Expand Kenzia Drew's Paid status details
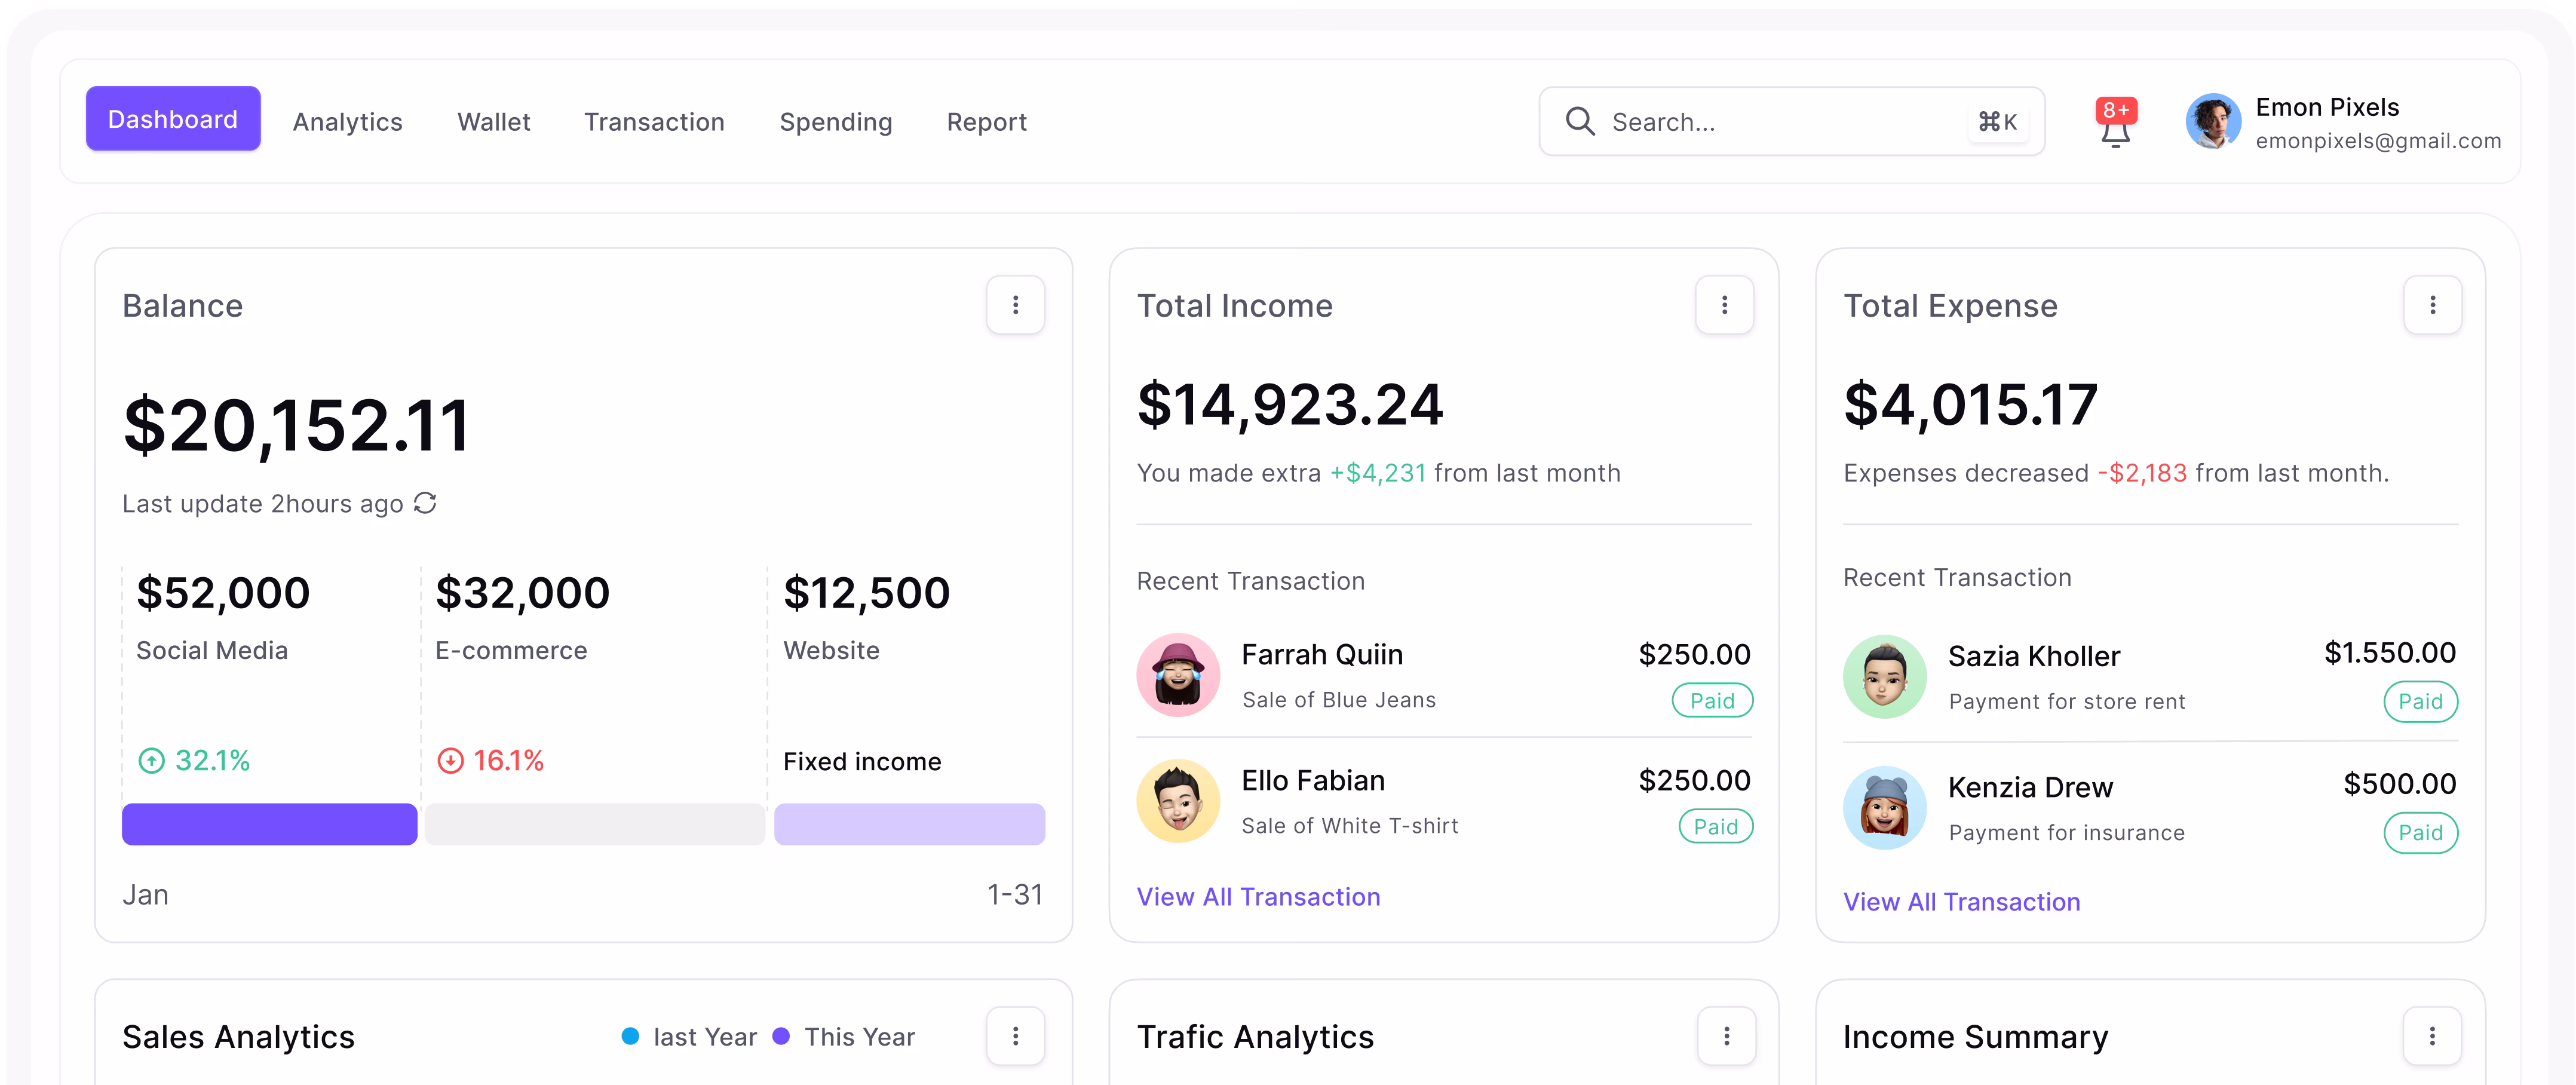 (2421, 832)
